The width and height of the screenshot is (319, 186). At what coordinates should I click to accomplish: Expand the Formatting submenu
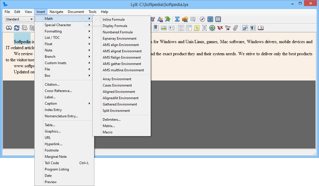64,31
